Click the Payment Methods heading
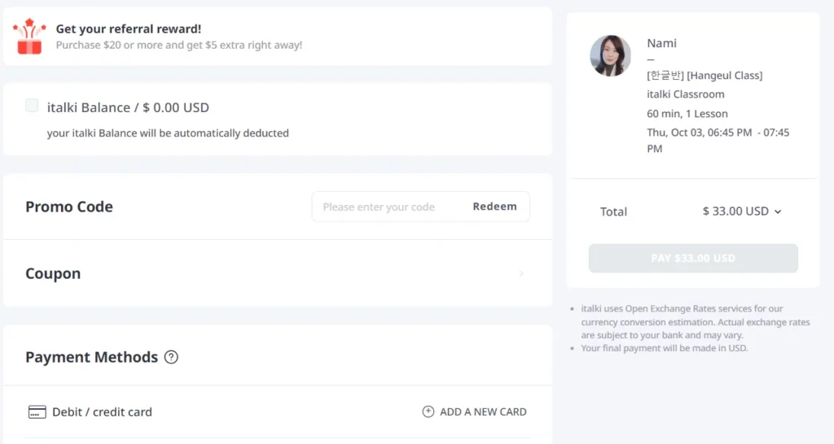Screen dimensions: 834x444 (x=91, y=357)
